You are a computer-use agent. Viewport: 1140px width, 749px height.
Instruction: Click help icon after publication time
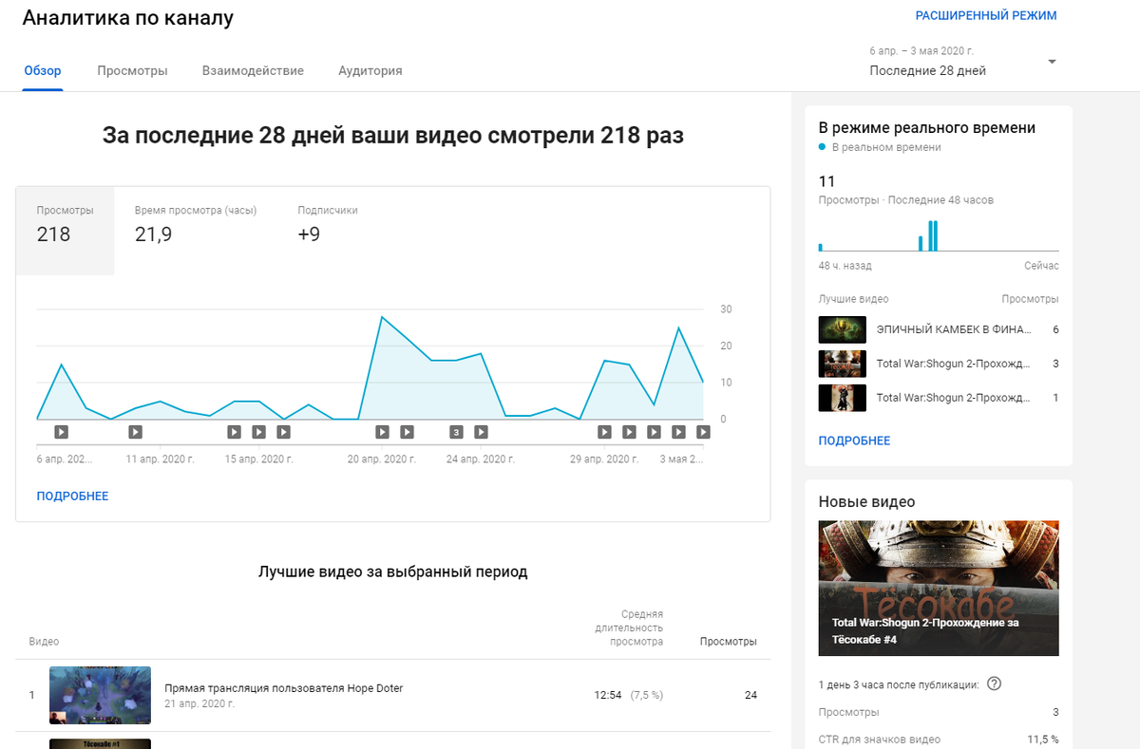995,683
